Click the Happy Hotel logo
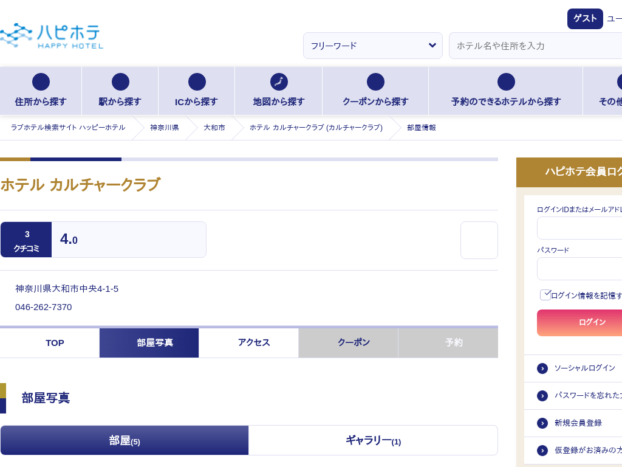Viewport: 622px width, 467px height. [52, 36]
